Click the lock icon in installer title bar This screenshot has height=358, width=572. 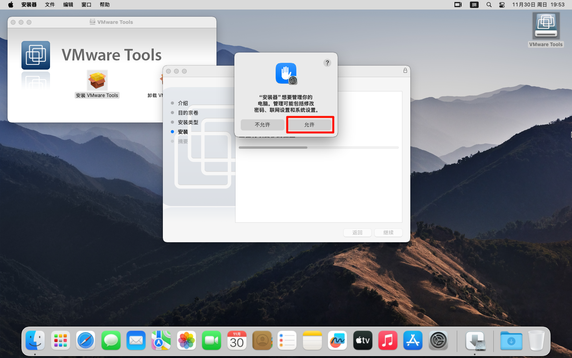pyautogui.click(x=405, y=70)
